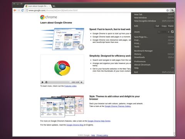Click the footer Help link
185x139 pixels.
coord(93,135)
